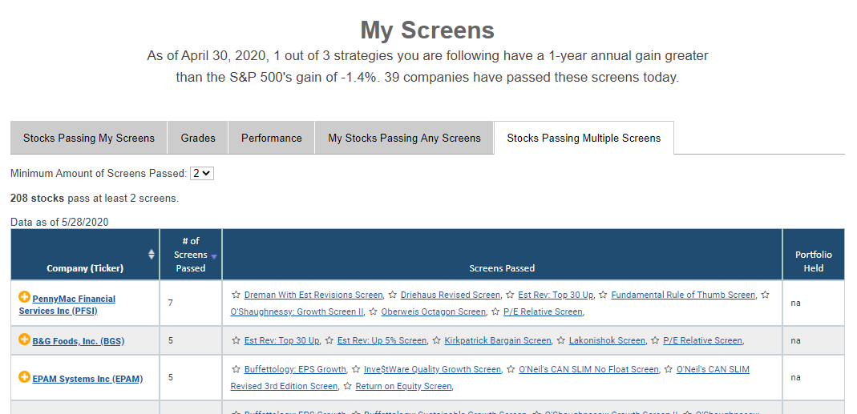Sort by # of Screens Passed arrow
This screenshot has width=857, height=414.
[x=214, y=257]
